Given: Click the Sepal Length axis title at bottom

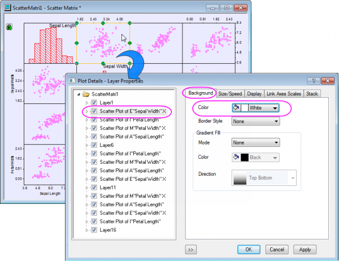Looking at the screenshot, I should click(50, 194).
